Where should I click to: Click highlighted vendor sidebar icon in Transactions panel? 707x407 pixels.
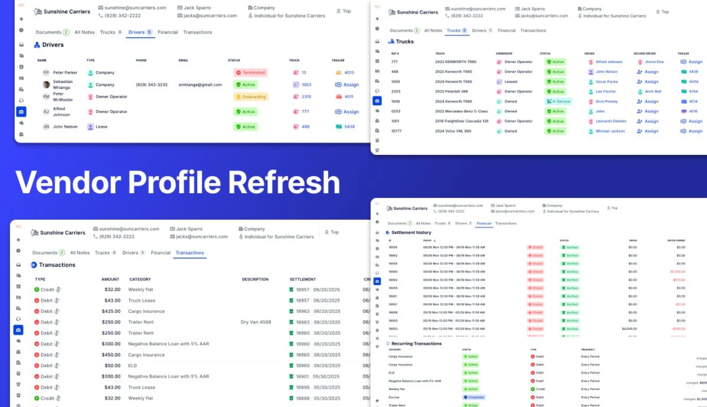(x=18, y=330)
